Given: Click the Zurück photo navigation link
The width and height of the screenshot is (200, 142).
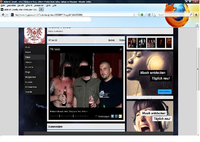Looking at the screenshot, I should click(111, 40).
